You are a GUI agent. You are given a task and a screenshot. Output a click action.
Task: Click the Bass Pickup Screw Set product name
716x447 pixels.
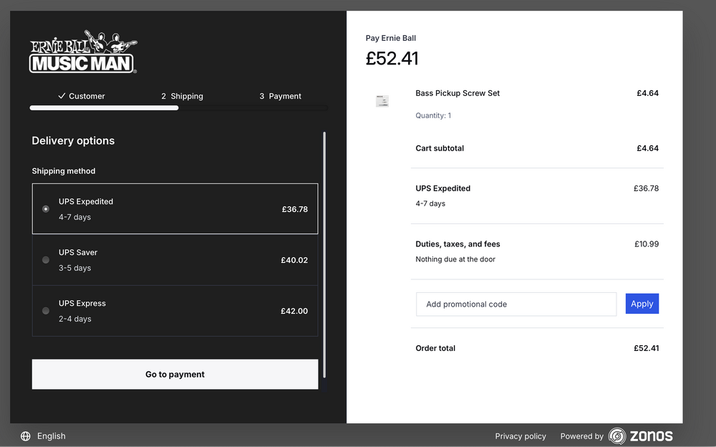coord(458,93)
